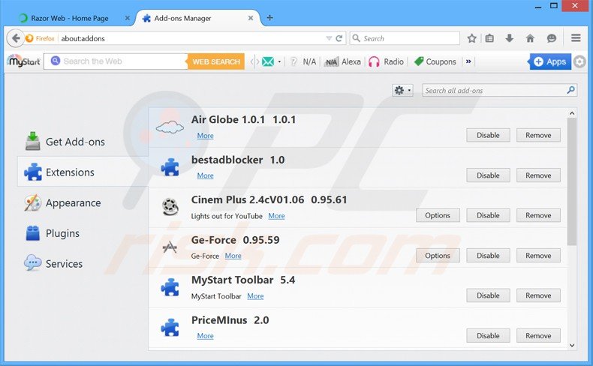Close the Razor Web tab

click(128, 18)
